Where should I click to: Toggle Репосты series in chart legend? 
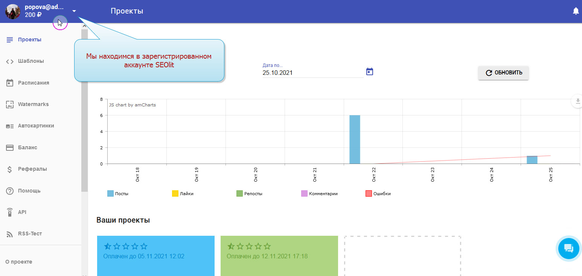point(249,194)
